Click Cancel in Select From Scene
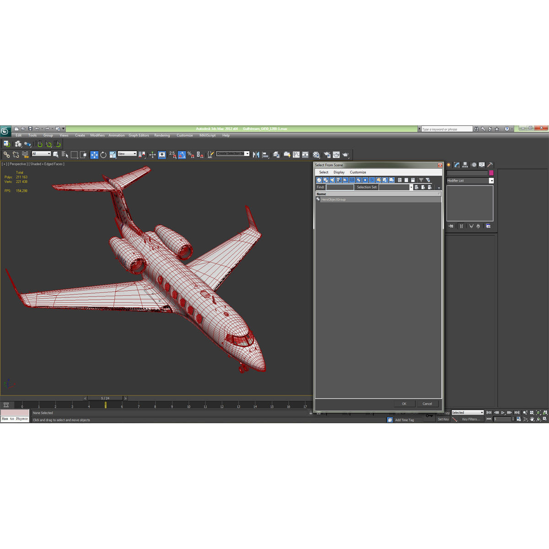 [427, 404]
